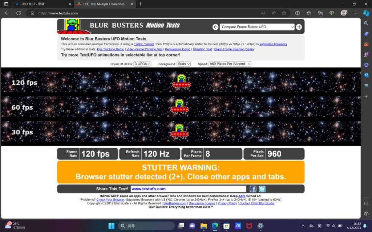
Task: Open the Black Frame Insertion Demo link
Action: pos(234,49)
